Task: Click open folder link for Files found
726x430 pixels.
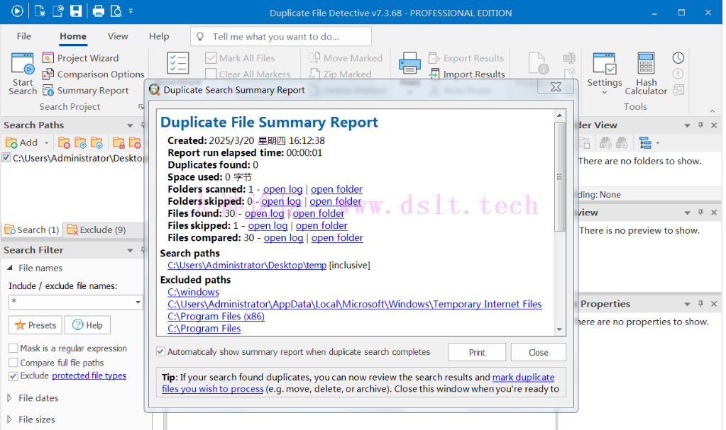Action: (319, 213)
